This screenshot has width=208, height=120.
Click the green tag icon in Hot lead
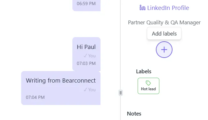click(148, 83)
